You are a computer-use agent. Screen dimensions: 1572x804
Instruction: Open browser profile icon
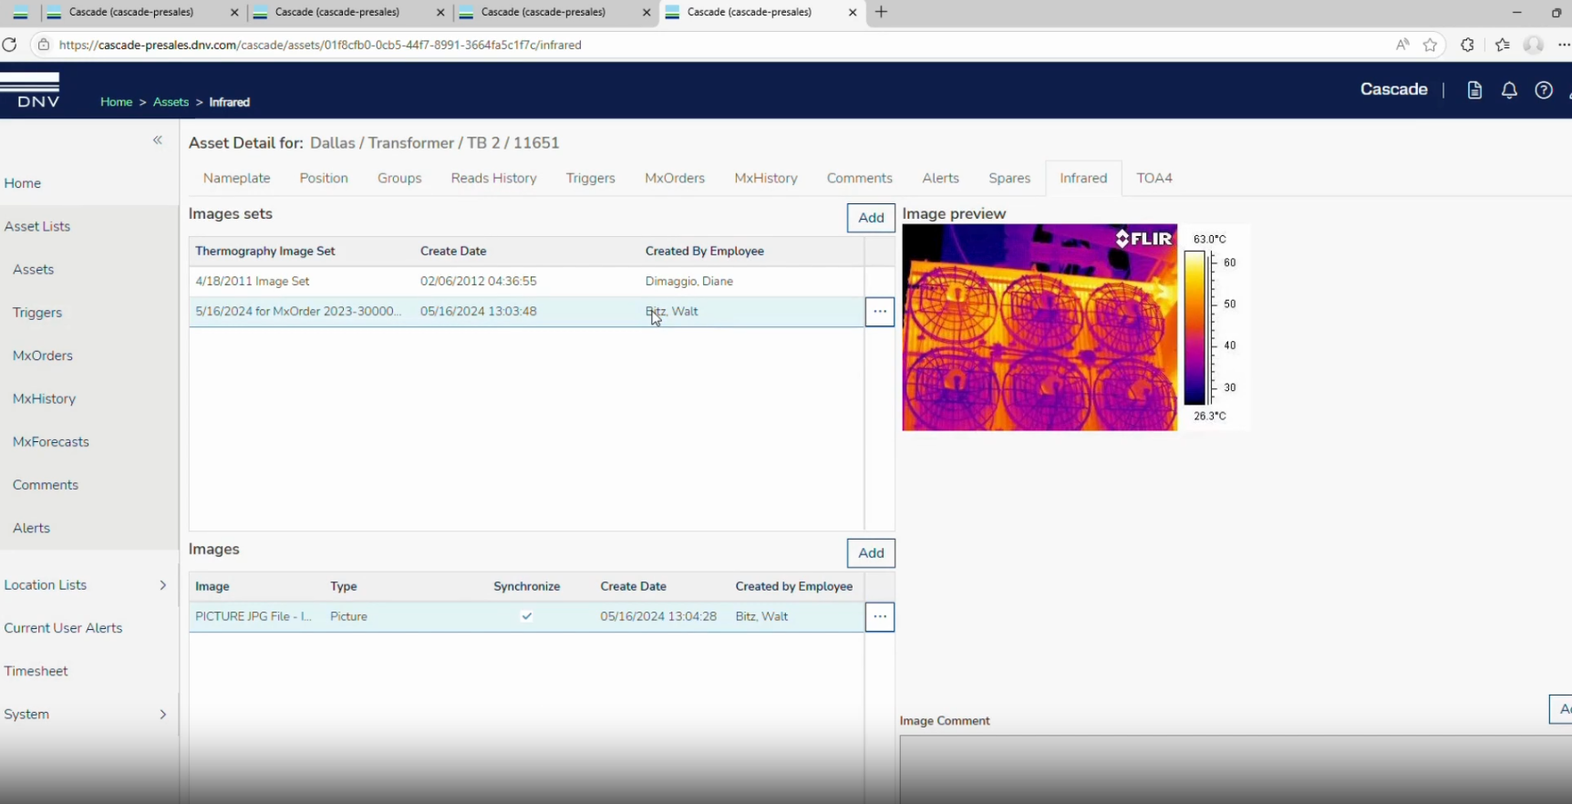click(1534, 45)
